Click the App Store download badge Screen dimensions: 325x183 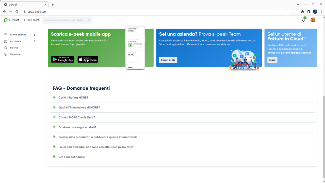(x=88, y=59)
